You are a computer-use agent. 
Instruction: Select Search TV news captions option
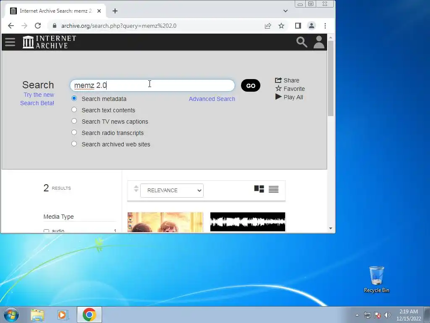74,121
